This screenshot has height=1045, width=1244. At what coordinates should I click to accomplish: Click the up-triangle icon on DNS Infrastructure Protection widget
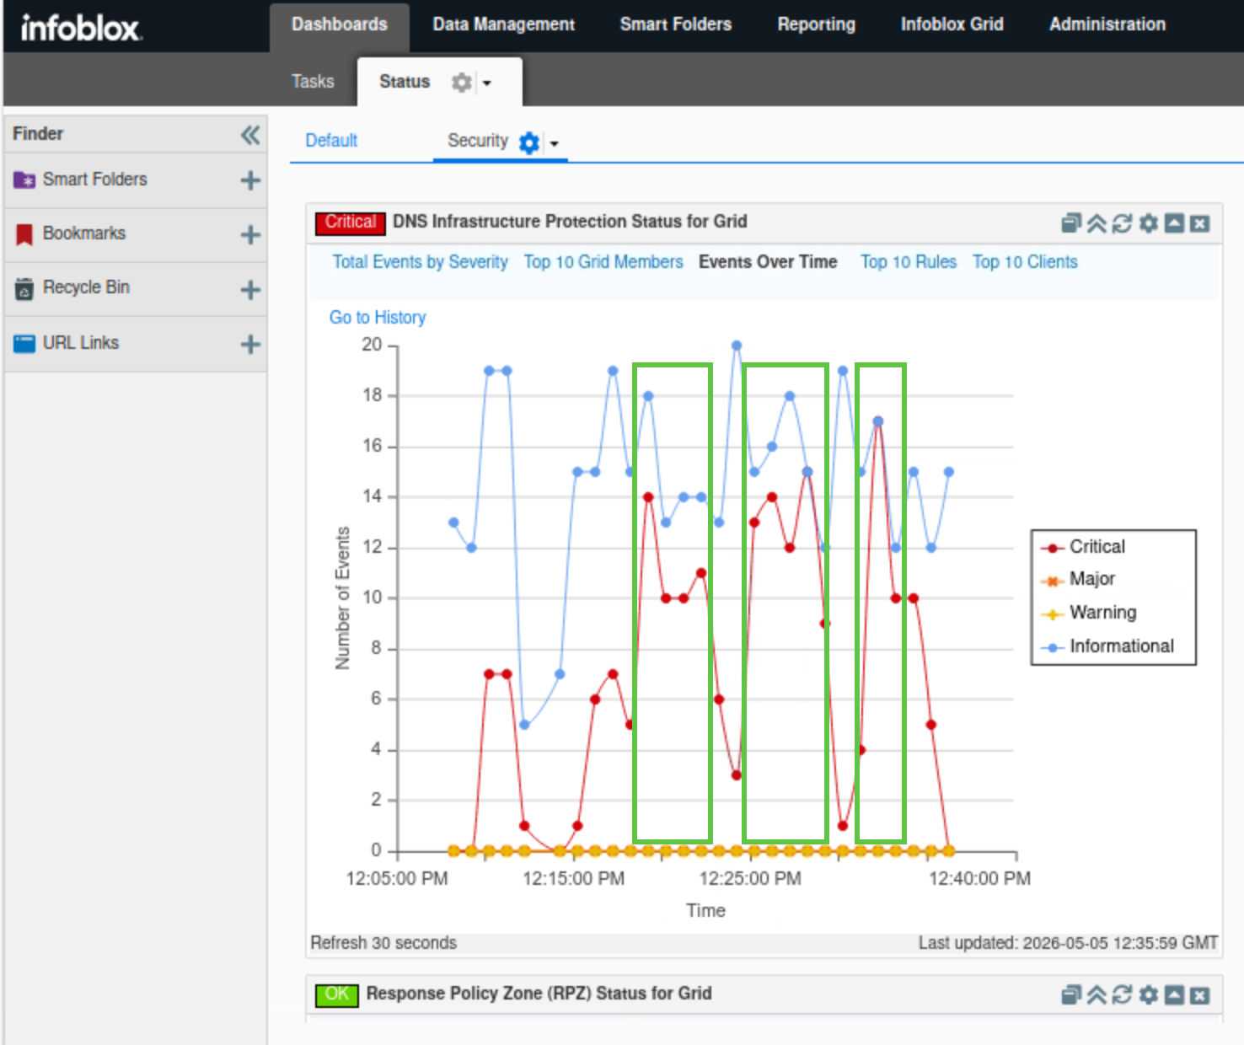[1174, 223]
